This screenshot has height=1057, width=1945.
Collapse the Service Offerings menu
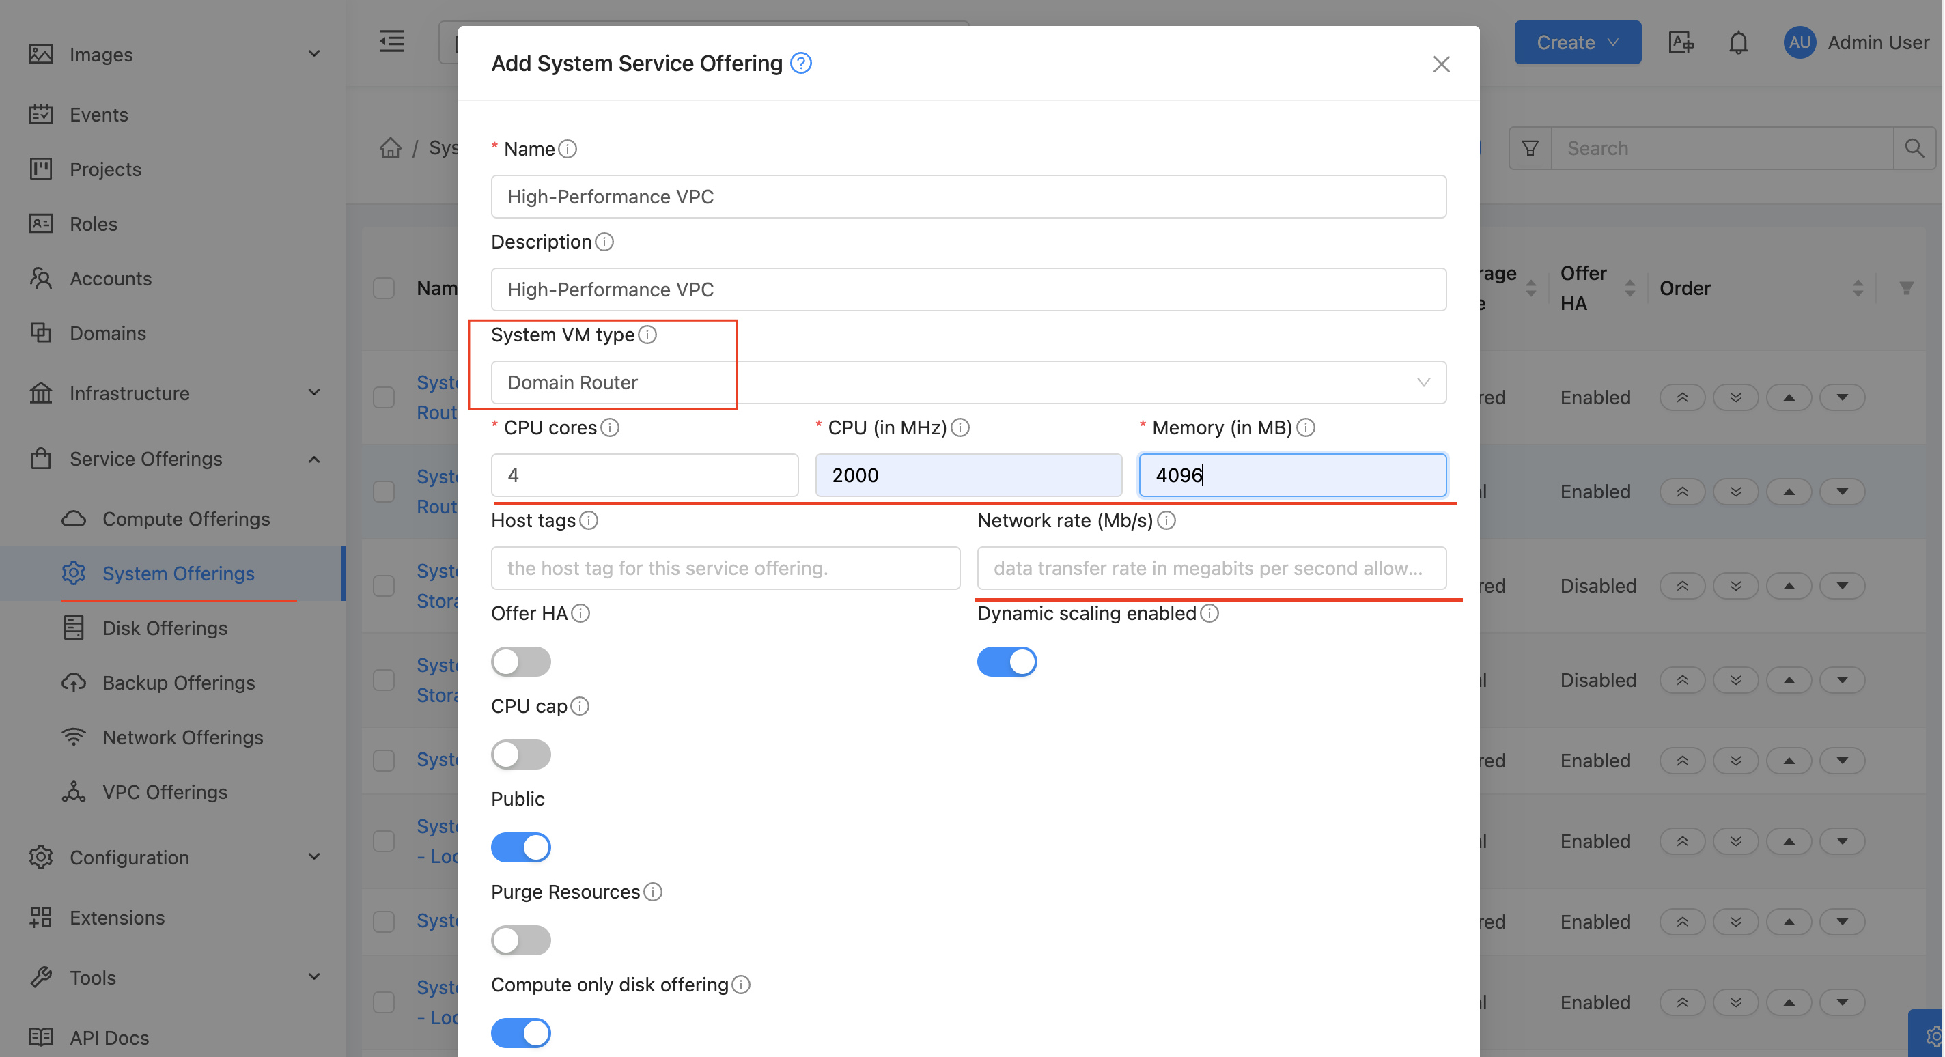pos(174,458)
